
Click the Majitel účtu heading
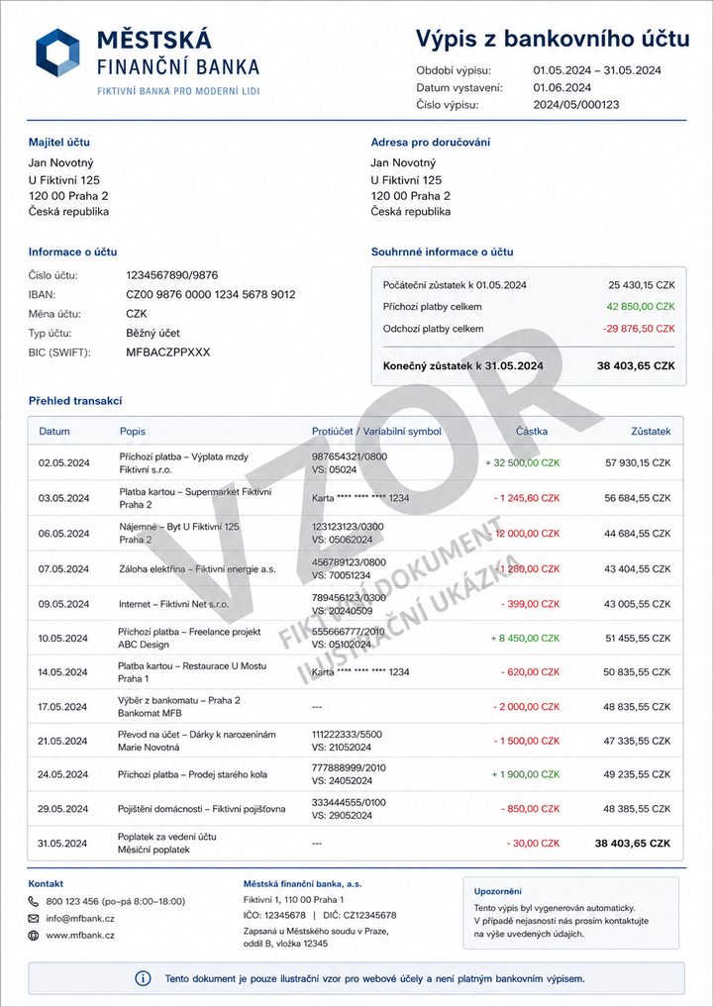click(59, 142)
